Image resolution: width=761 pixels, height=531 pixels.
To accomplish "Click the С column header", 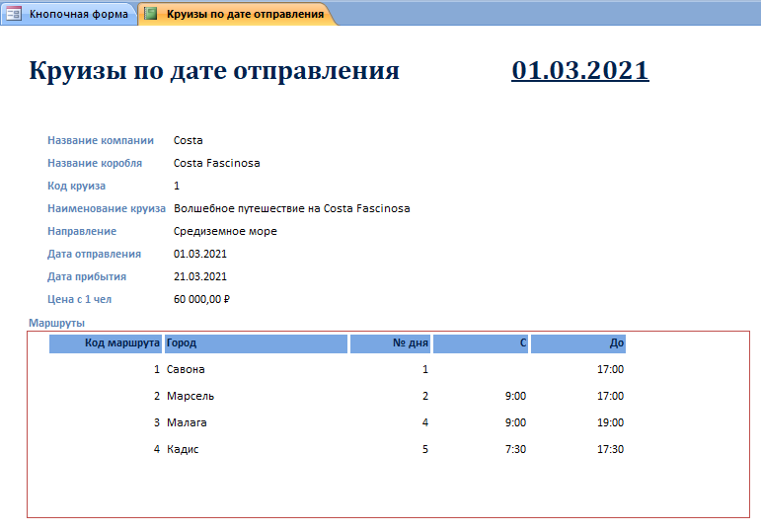I will 481,343.
